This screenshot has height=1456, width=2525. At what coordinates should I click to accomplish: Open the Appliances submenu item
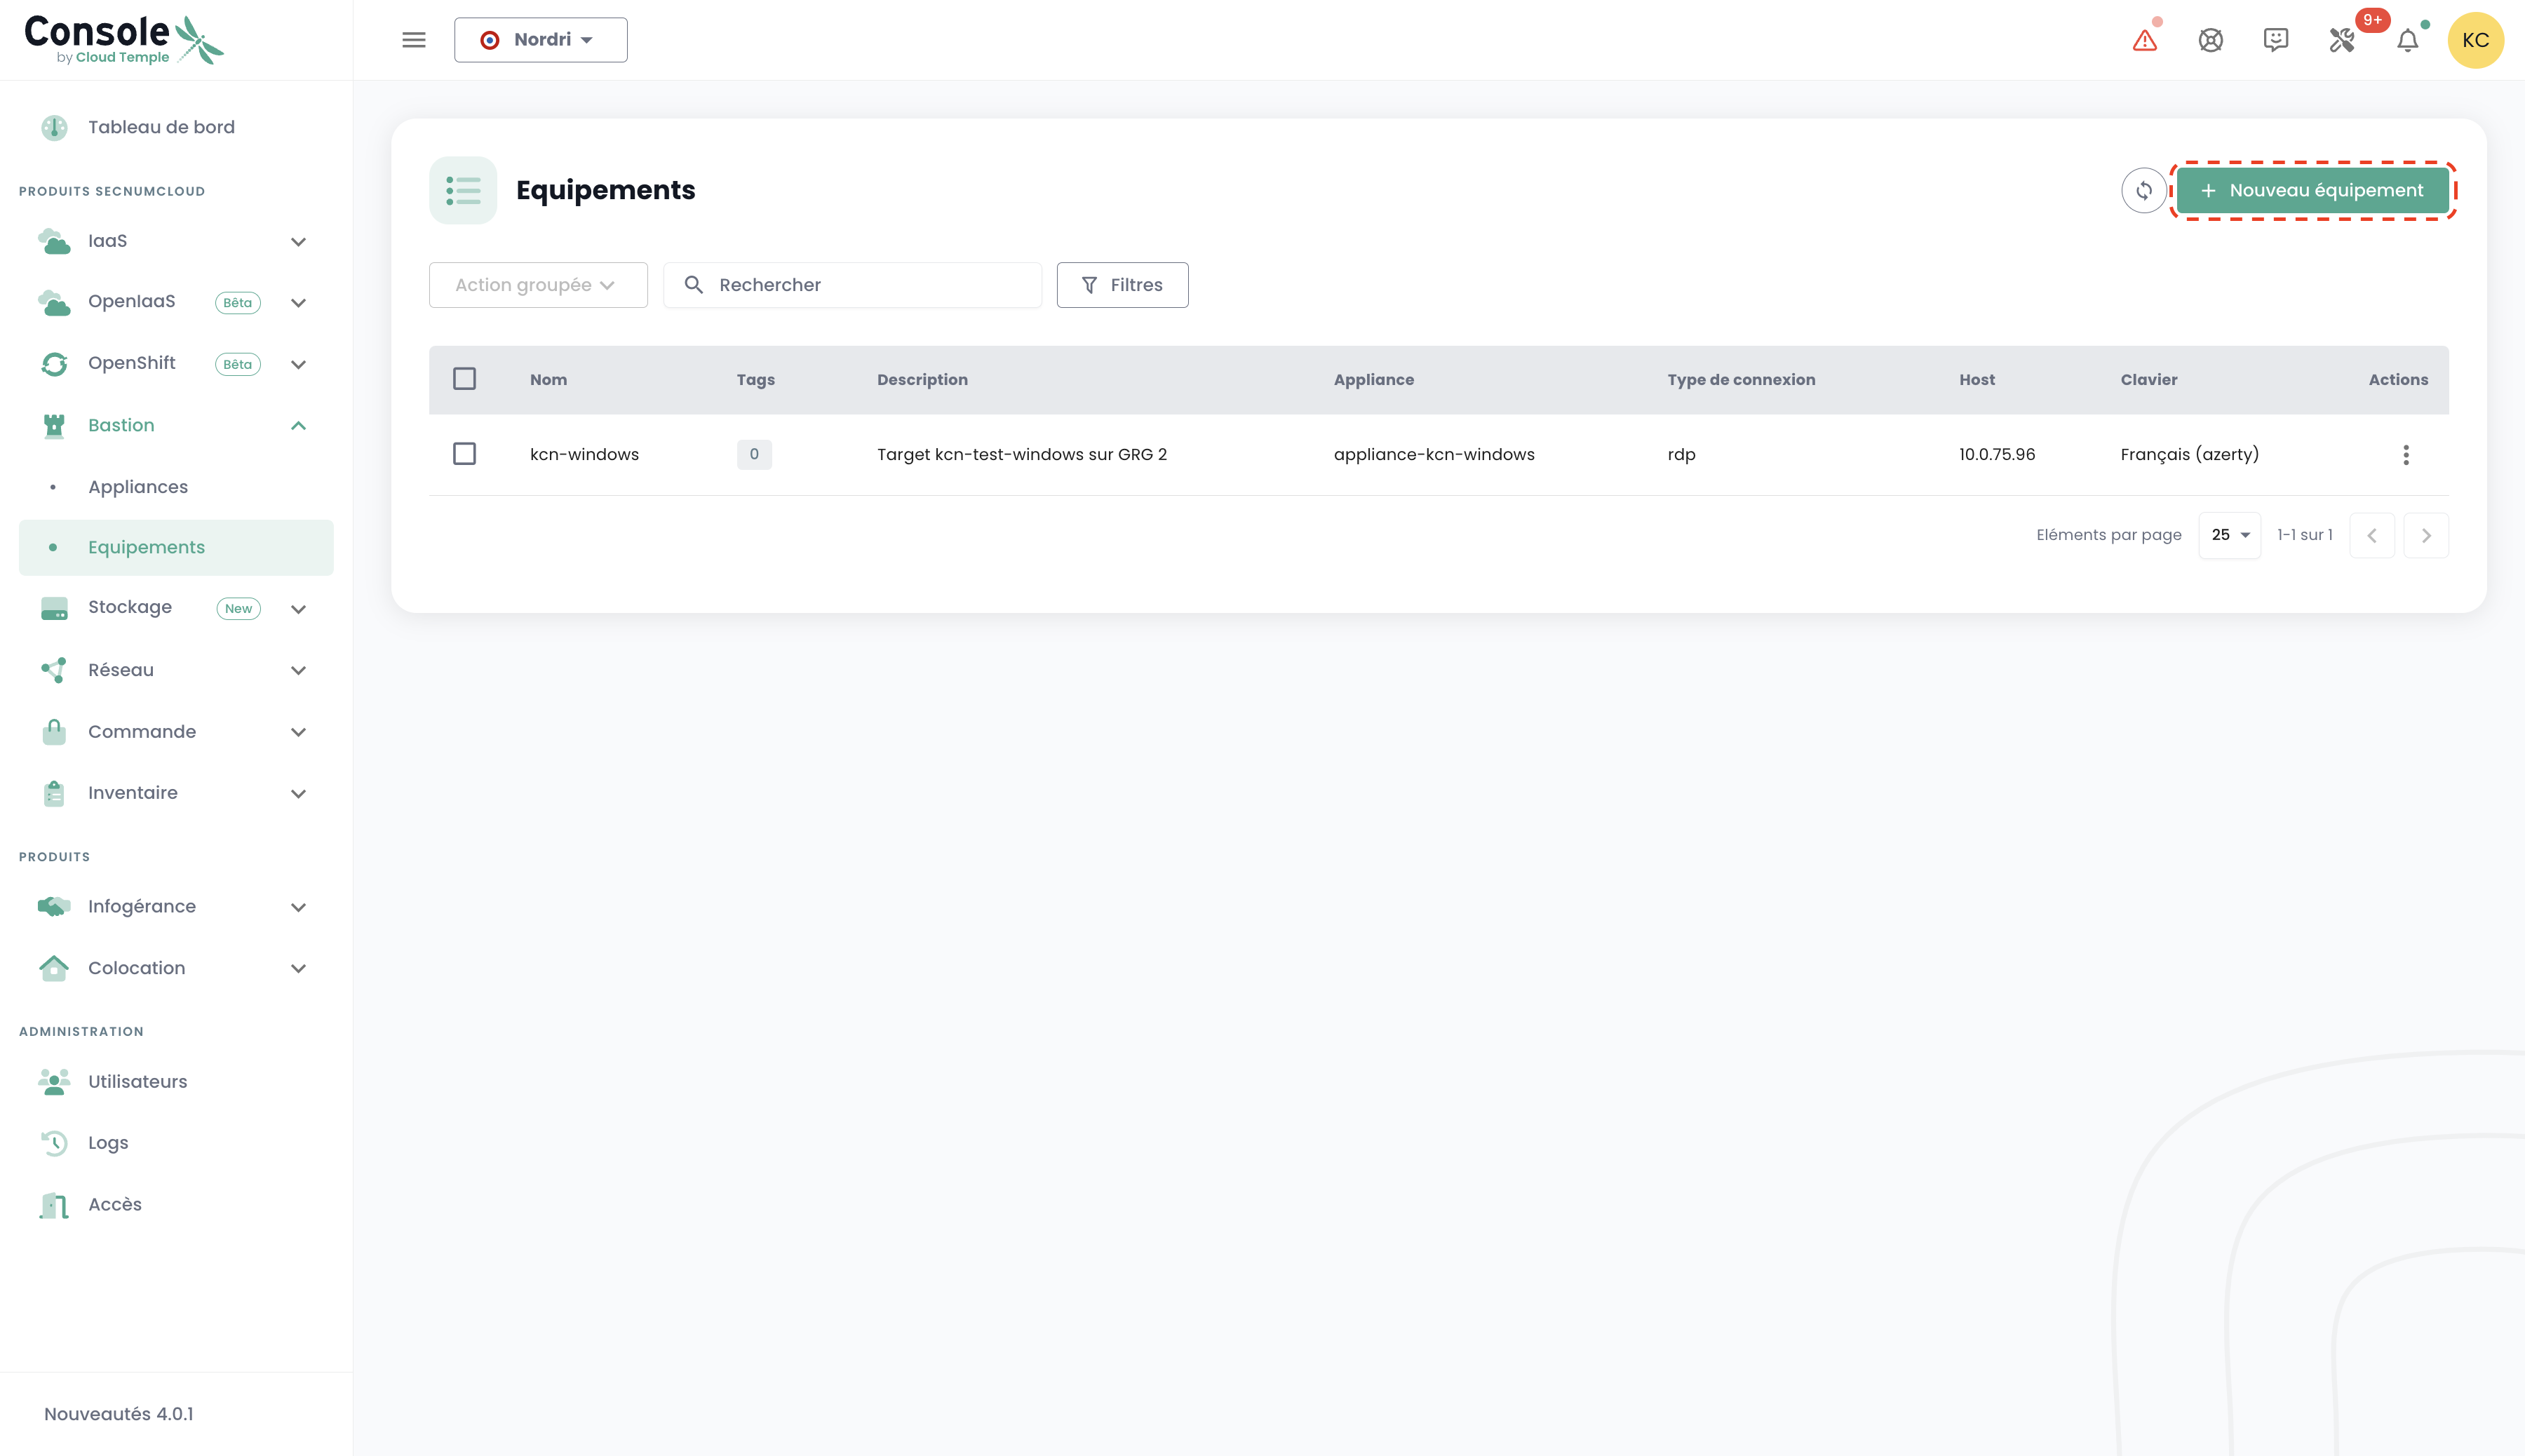(x=138, y=487)
